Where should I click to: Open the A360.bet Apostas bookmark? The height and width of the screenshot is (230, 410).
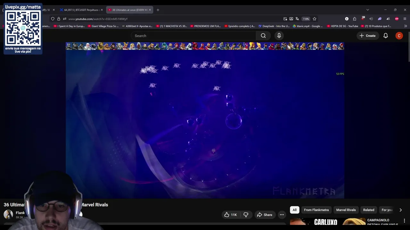click(x=137, y=26)
